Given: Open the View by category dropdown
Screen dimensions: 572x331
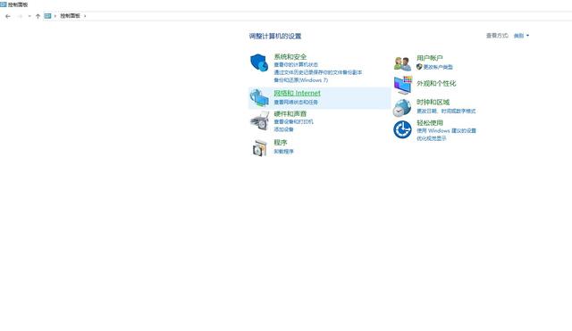Looking at the screenshot, I should [521, 36].
